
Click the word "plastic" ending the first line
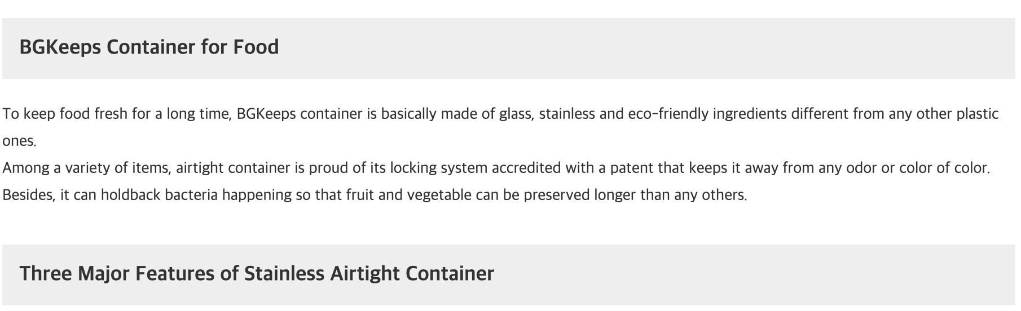977,114
